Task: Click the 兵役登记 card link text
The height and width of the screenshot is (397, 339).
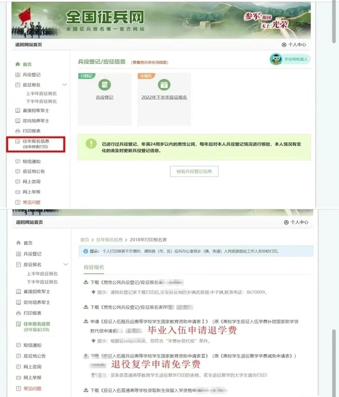Action: tap(105, 97)
